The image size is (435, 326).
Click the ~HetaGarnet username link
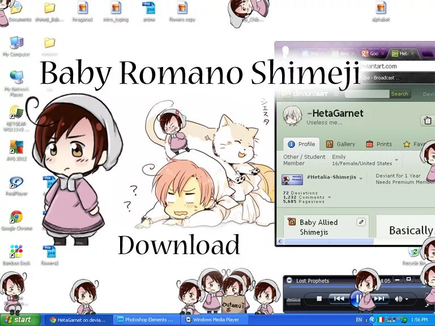[335, 113]
